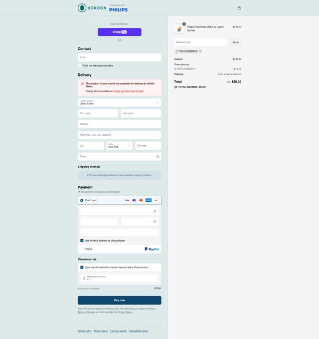Focus the Email input field
The width and height of the screenshot is (319, 339).
point(119,57)
